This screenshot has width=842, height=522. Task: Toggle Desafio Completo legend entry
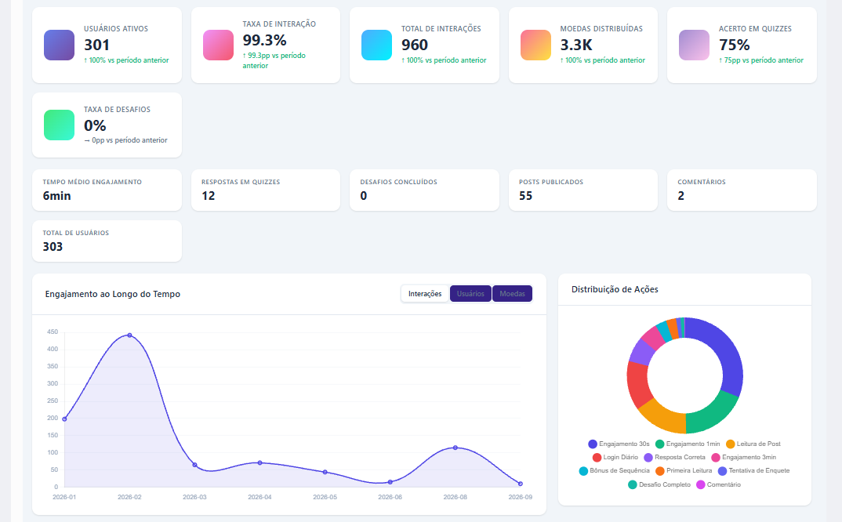click(659, 485)
